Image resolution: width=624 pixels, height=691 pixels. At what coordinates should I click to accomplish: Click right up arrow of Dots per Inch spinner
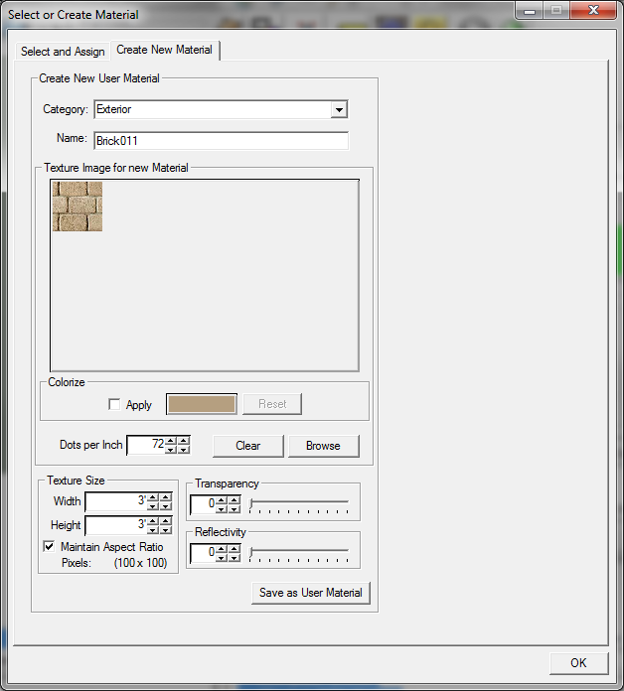pos(184,441)
